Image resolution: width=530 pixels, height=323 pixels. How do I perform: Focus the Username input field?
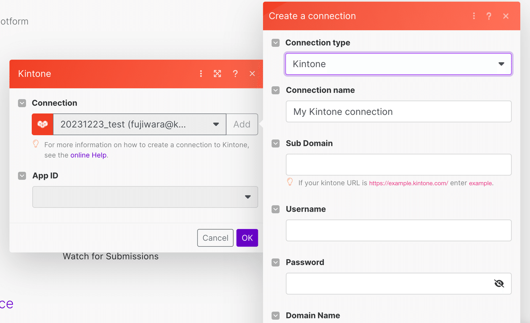tap(398, 230)
